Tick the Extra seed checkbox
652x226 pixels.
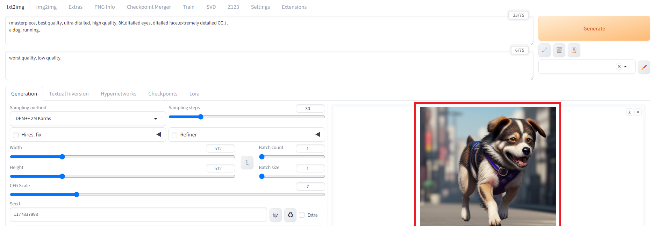click(302, 215)
